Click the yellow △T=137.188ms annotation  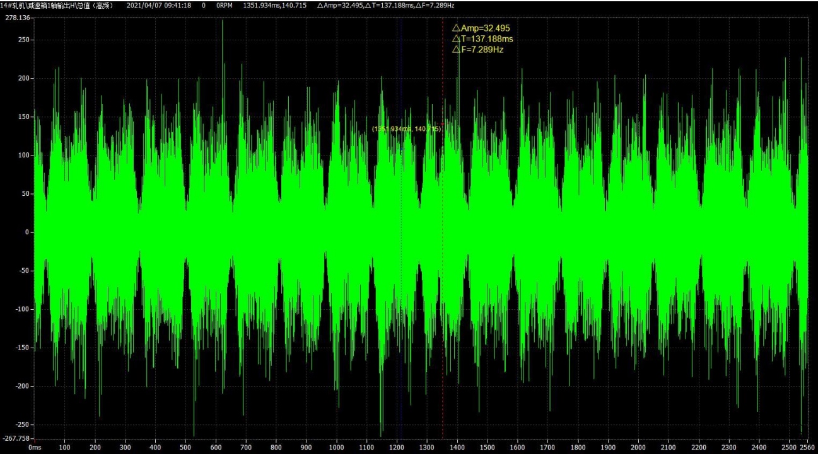coord(482,39)
